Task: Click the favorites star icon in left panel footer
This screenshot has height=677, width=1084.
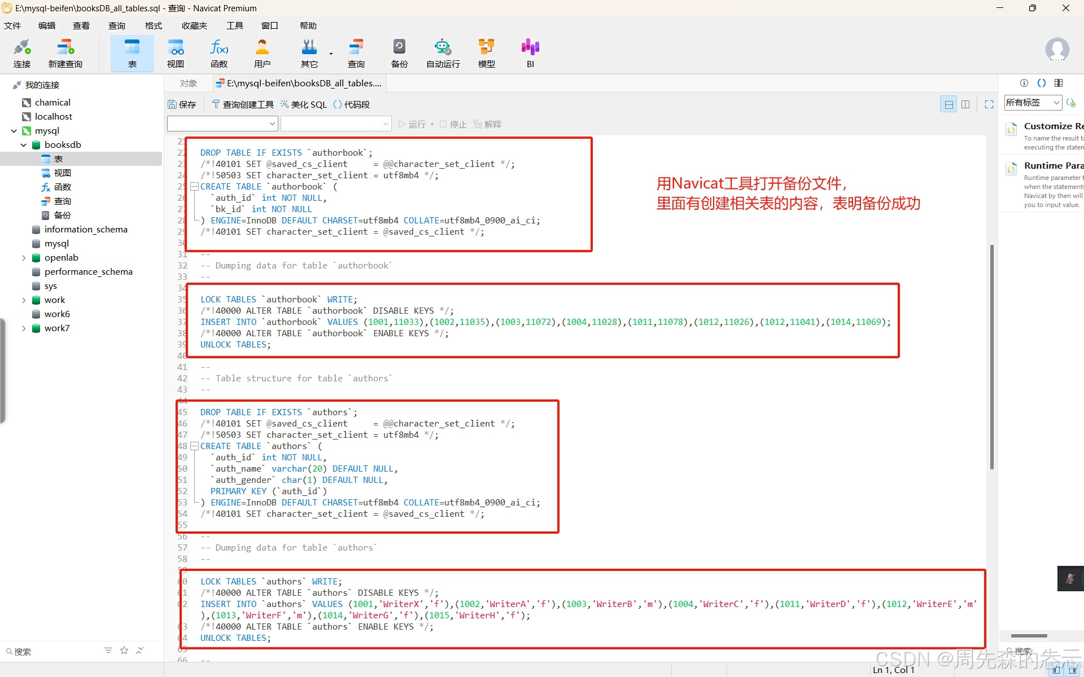Action: [x=124, y=650]
